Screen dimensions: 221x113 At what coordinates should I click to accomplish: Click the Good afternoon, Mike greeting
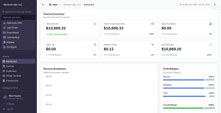click(x=188, y=5)
